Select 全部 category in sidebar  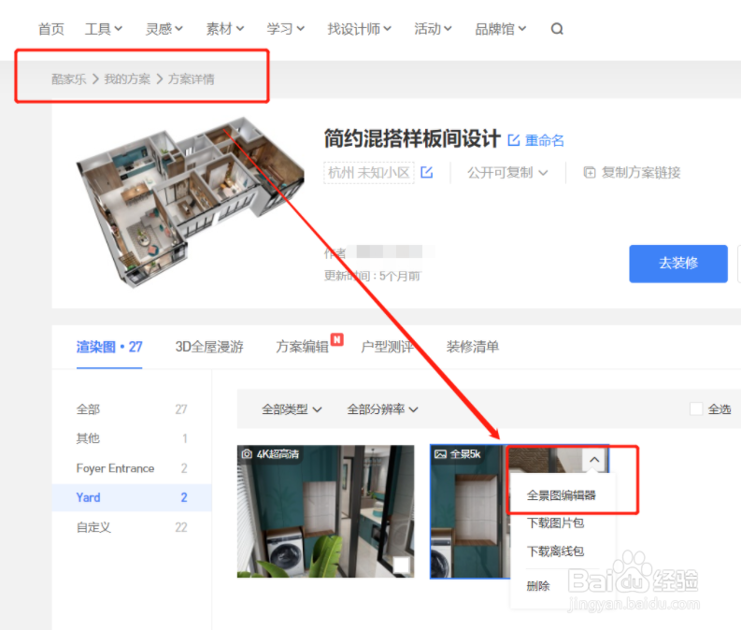(132, 408)
